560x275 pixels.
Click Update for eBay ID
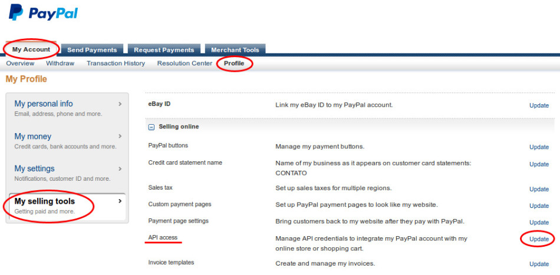(x=539, y=105)
